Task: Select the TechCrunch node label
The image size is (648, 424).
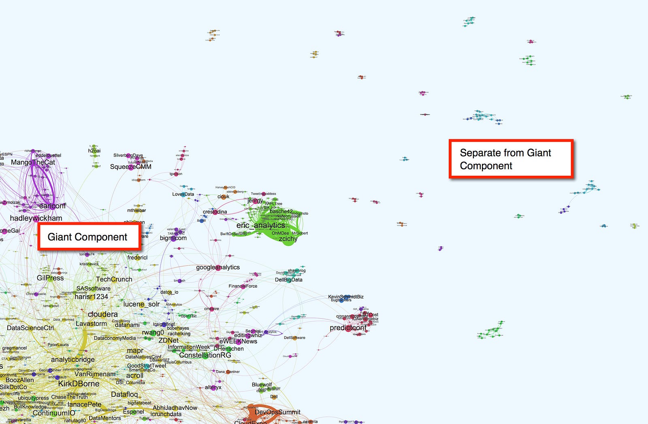Action: pyautogui.click(x=114, y=279)
